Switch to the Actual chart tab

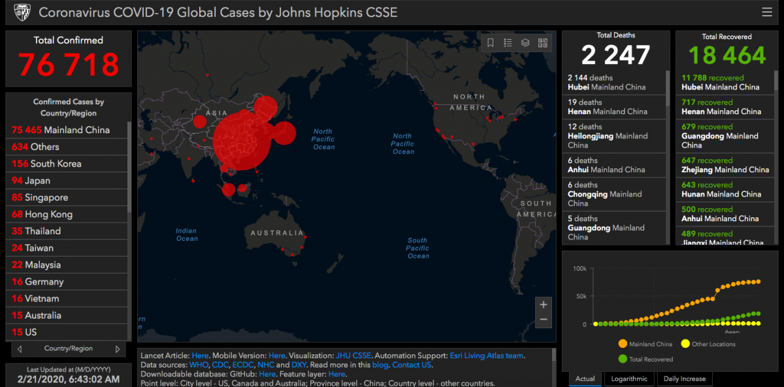tap(585, 379)
